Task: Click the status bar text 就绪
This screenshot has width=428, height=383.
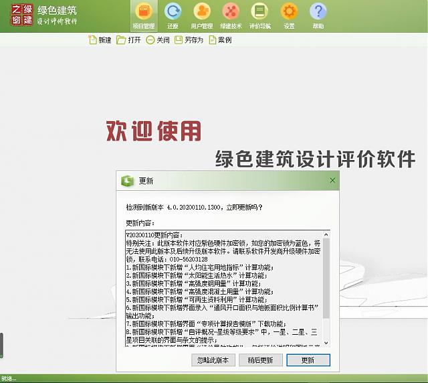Action: (8, 378)
